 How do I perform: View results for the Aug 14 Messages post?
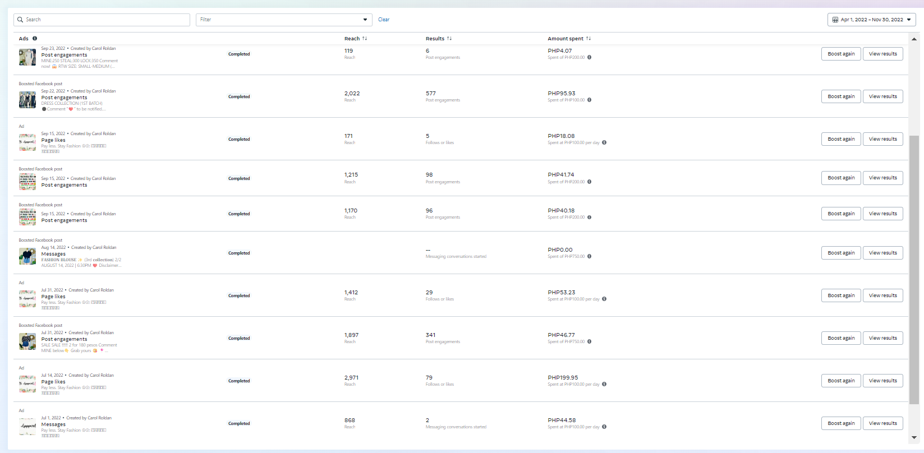[x=883, y=253]
